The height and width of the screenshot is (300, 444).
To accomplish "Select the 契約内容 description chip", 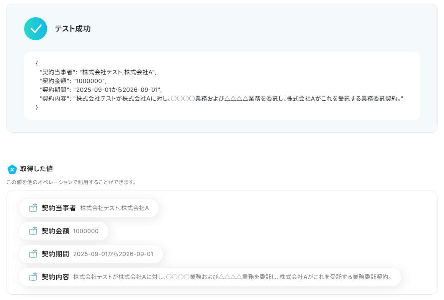I will click(x=210, y=277).
